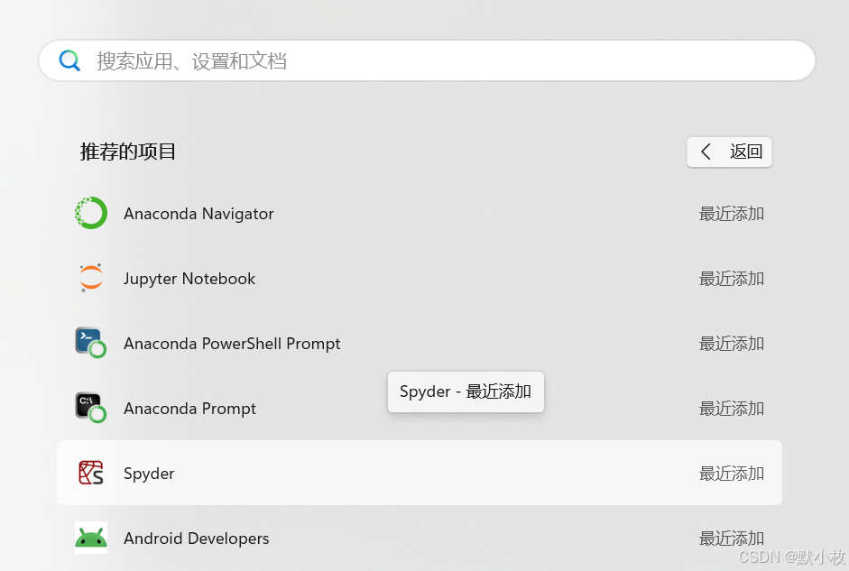Click 最近添加 in the Anaconda PowerShell Prompt row
The image size is (849, 571).
point(732,344)
